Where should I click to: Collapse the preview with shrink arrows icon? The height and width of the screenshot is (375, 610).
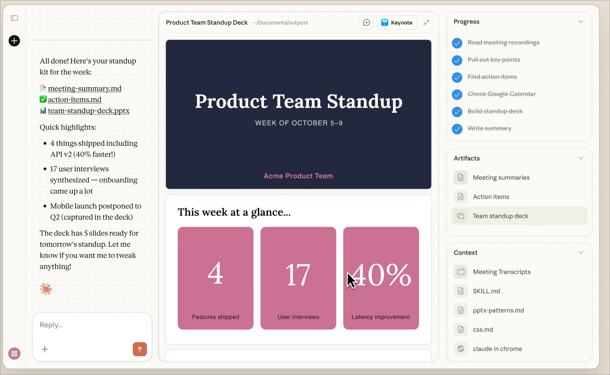pyautogui.click(x=426, y=23)
